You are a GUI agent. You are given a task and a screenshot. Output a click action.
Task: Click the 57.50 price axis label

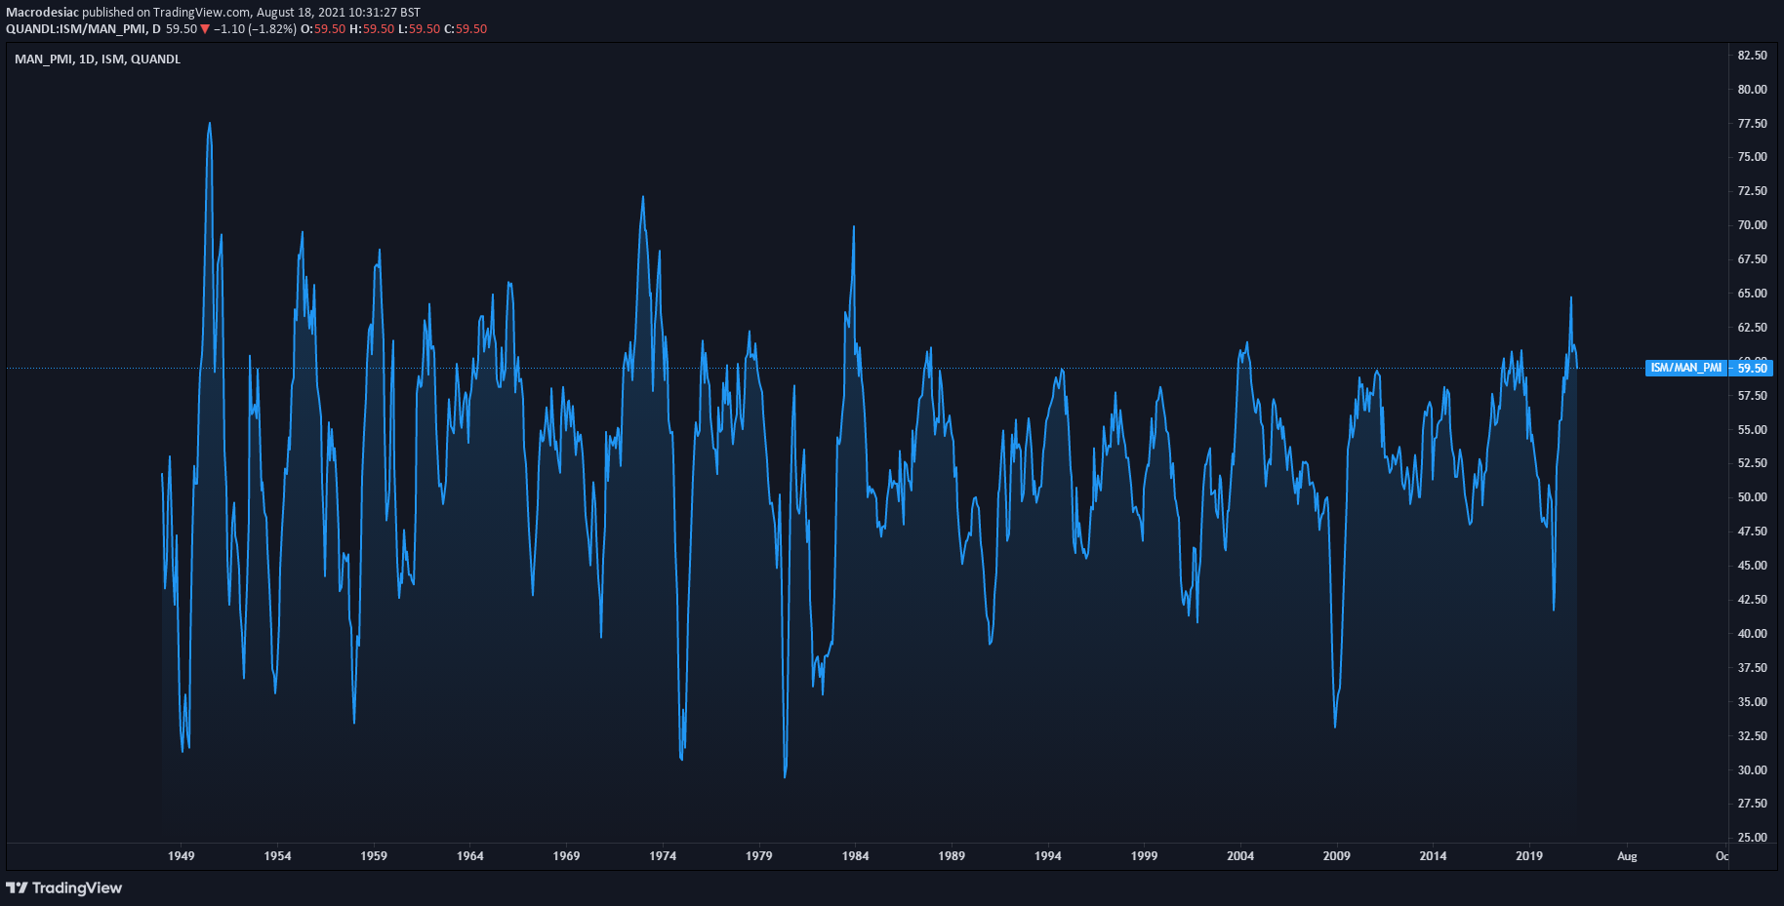click(1752, 396)
